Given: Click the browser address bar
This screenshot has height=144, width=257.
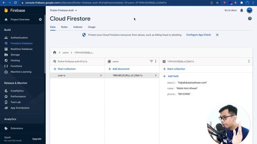Looking at the screenshot, I should click(x=114, y=3).
